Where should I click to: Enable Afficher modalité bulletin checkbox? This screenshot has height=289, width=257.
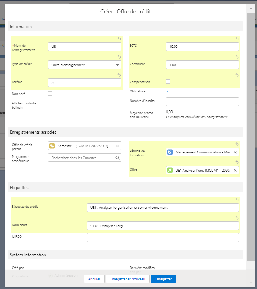pos(50,103)
